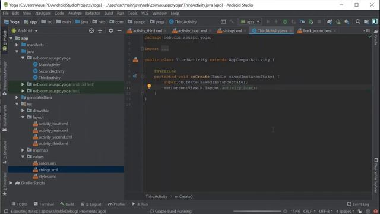Image resolution: width=380 pixels, height=214 pixels.
Task: Click the Gradle build progress bar
Action: [x=257, y=212]
